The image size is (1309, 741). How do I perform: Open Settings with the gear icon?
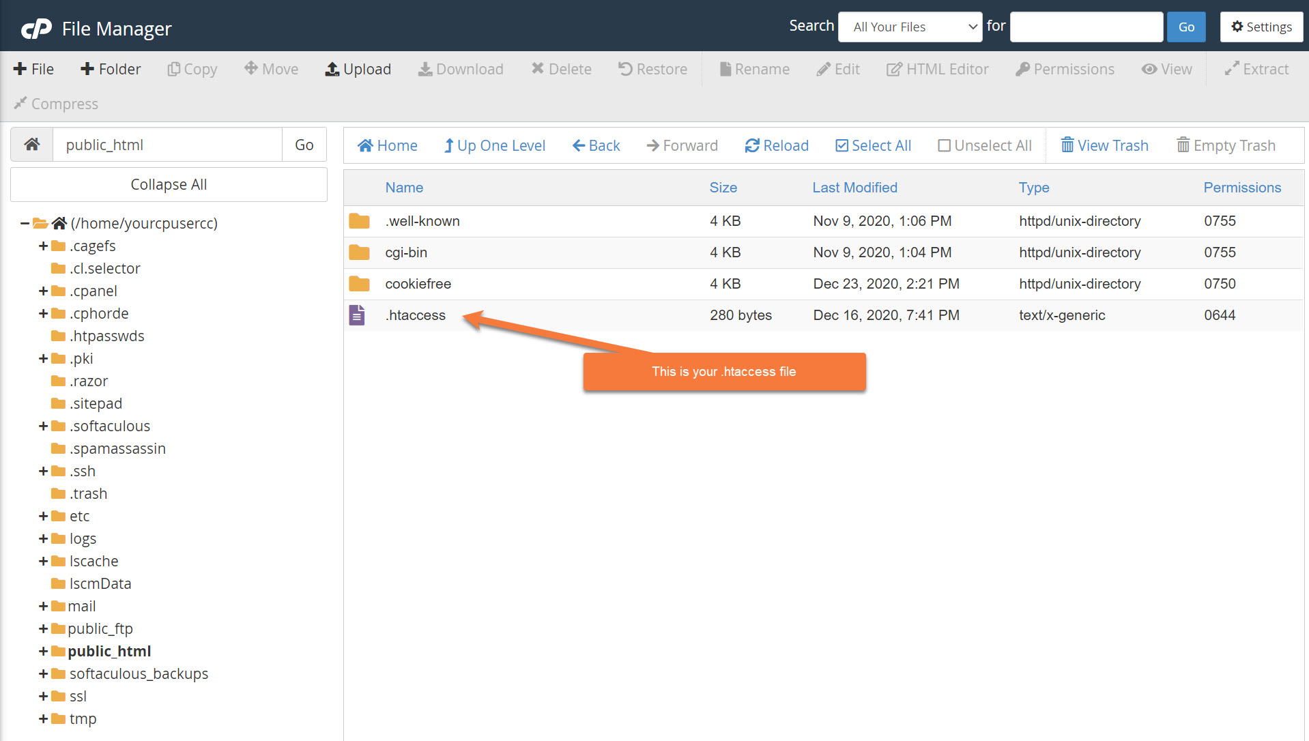1237,27
